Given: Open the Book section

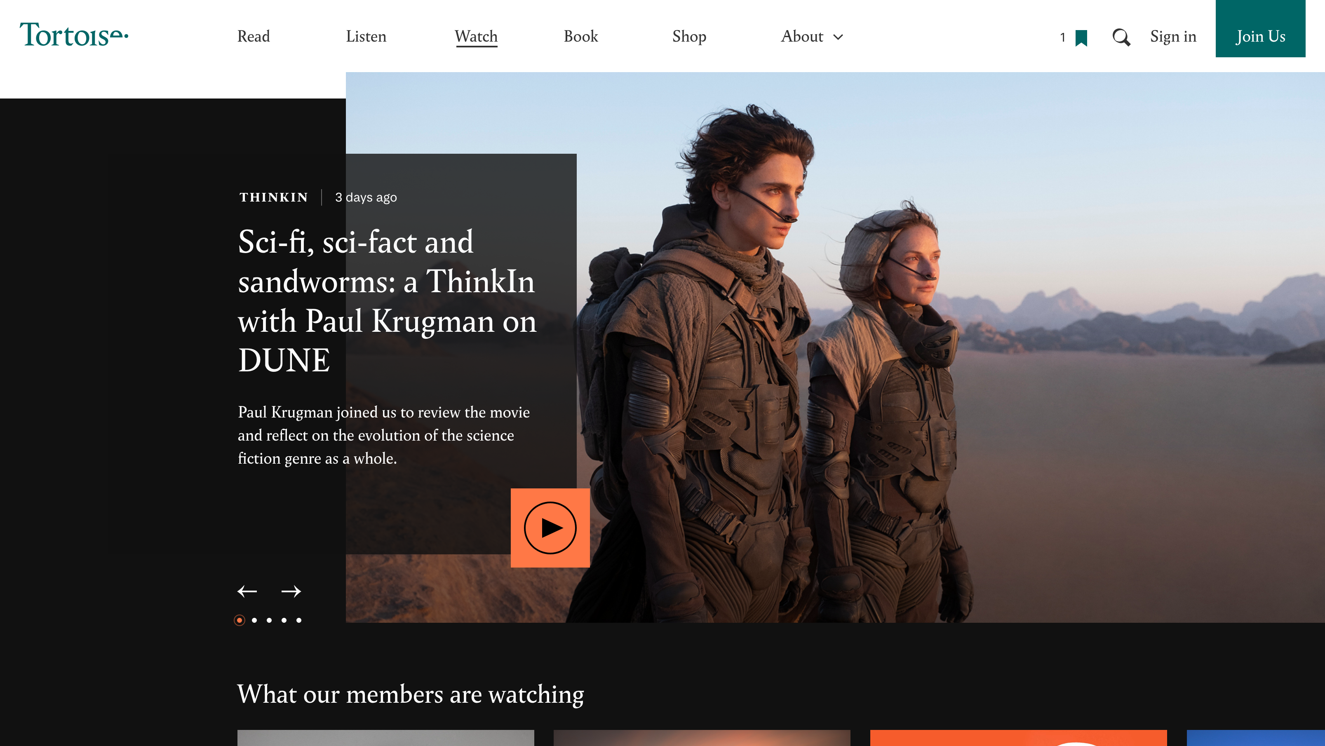Looking at the screenshot, I should click(581, 37).
